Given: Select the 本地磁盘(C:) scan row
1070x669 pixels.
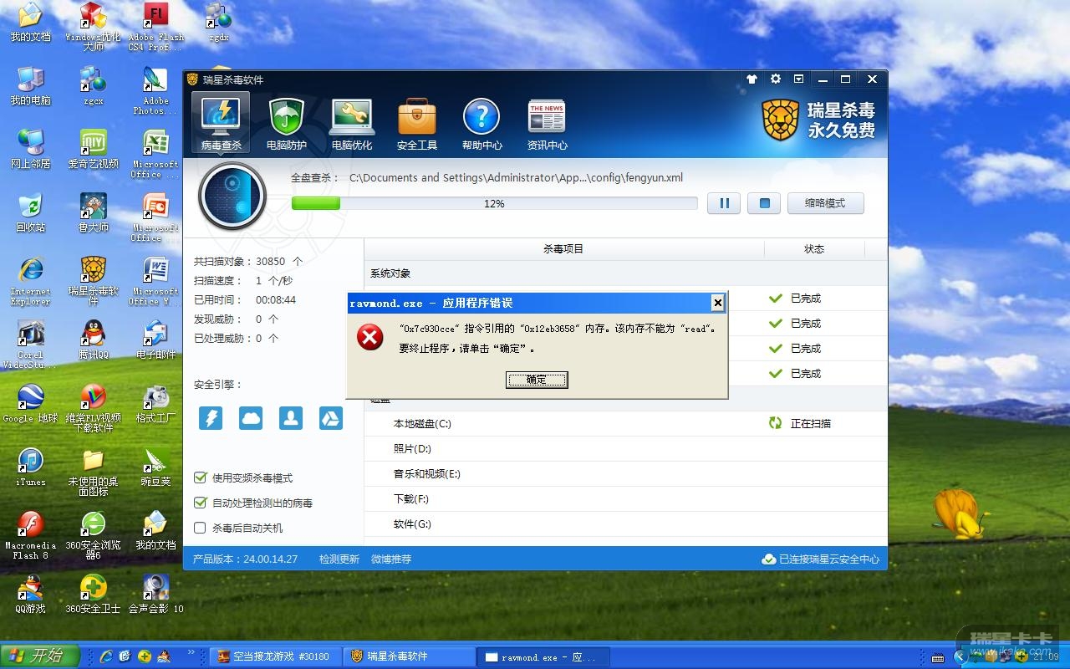Looking at the screenshot, I should [625, 423].
